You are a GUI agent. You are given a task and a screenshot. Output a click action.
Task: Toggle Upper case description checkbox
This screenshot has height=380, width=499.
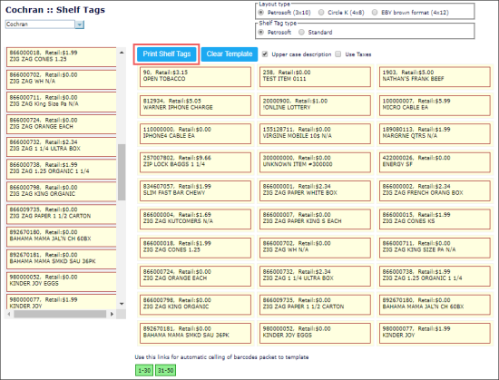(265, 54)
